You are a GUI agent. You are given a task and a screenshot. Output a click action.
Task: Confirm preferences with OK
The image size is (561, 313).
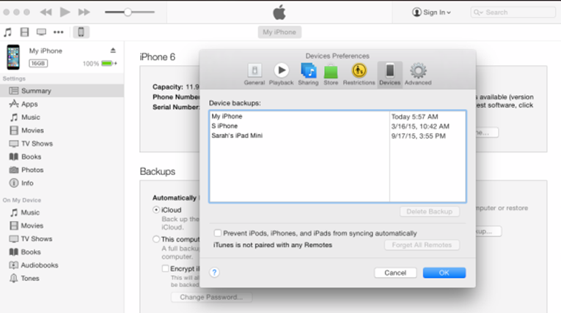[444, 273]
